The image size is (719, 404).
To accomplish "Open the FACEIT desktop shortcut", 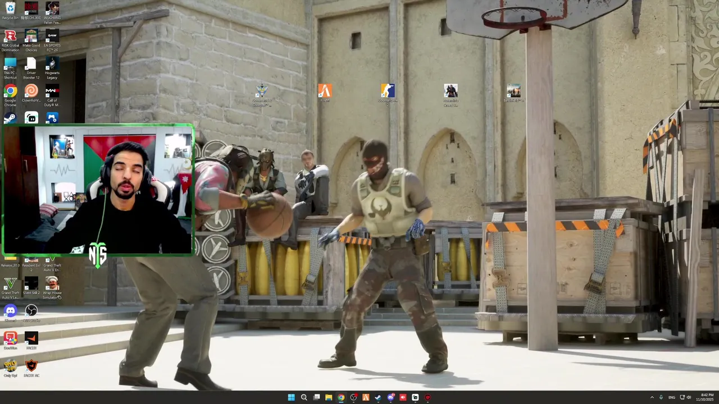I will [x=31, y=340].
